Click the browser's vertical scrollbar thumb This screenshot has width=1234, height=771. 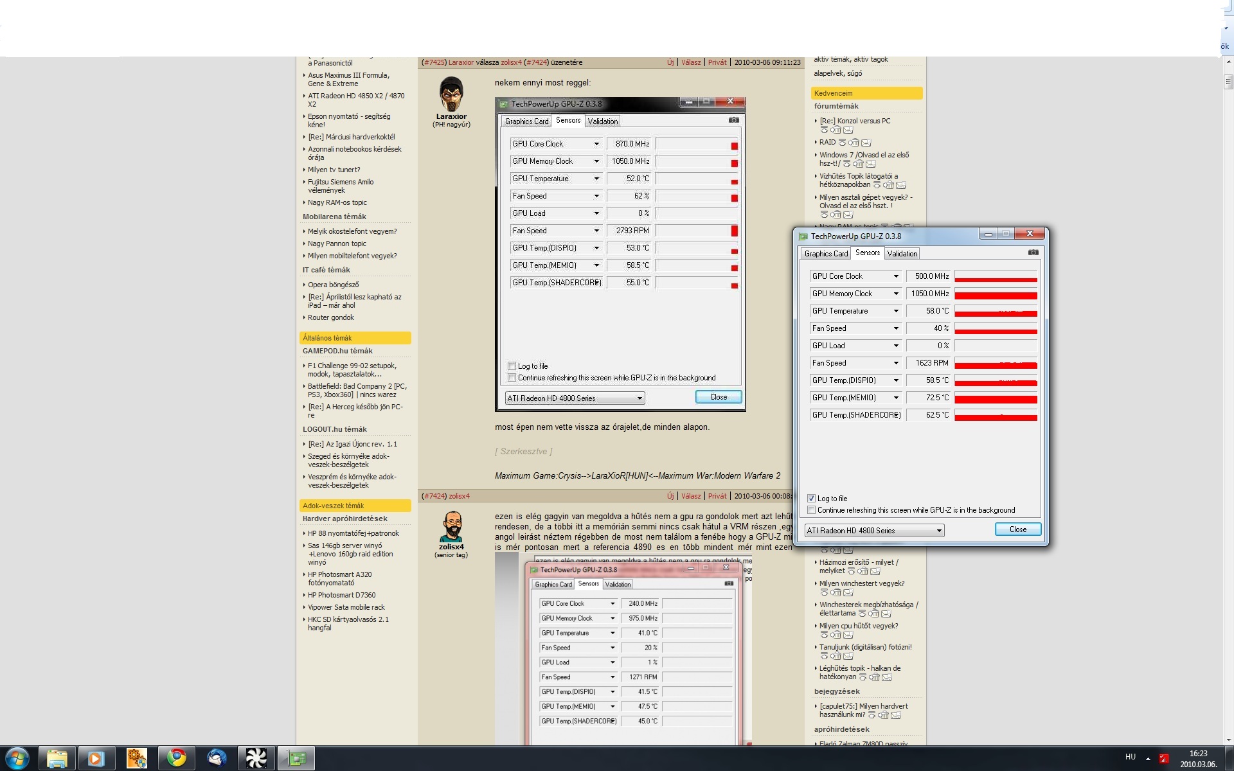[1228, 82]
